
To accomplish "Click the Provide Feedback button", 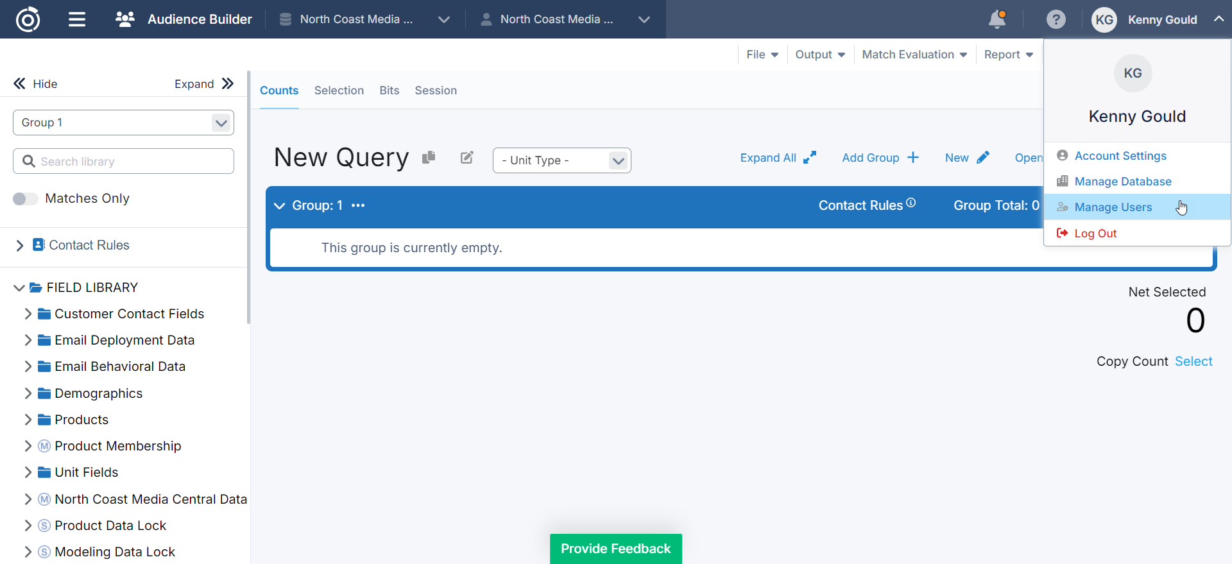I will tap(615, 549).
